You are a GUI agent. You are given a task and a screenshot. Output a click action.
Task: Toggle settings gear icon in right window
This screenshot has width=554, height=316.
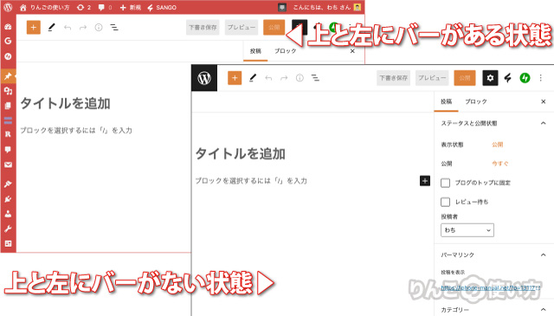[490, 78]
